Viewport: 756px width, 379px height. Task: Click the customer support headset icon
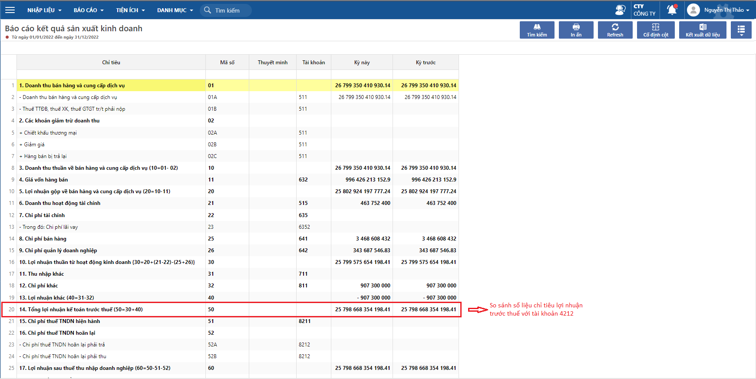pyautogui.click(x=620, y=10)
